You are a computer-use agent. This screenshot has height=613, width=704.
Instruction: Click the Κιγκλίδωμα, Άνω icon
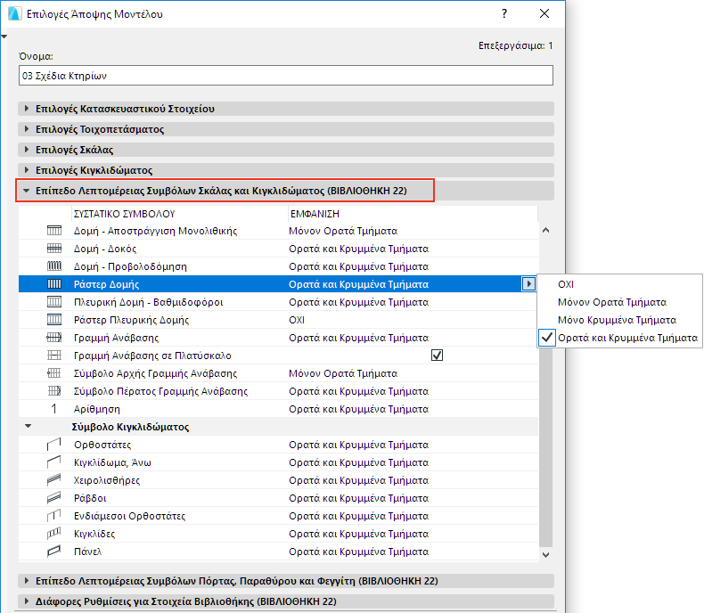(x=54, y=462)
